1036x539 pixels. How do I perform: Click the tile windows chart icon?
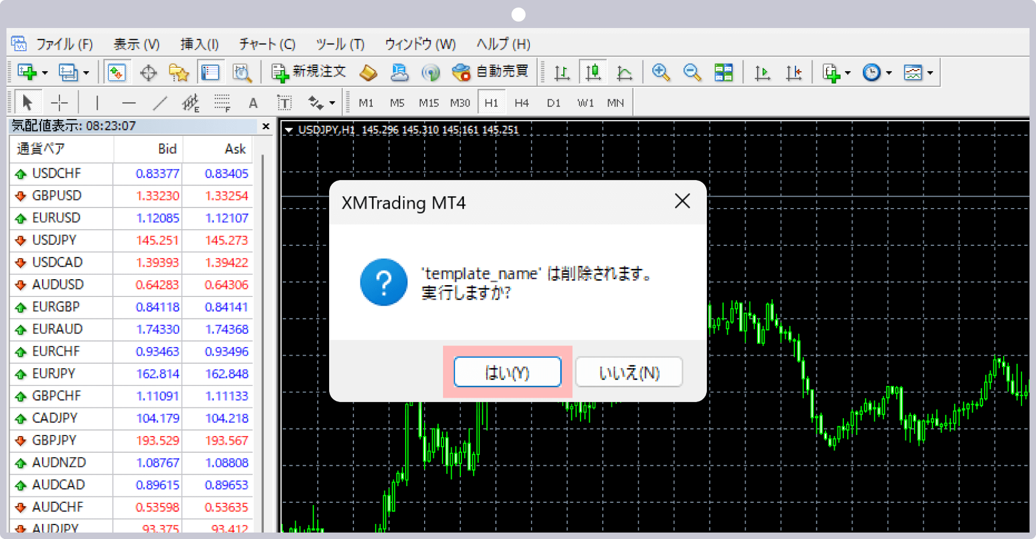click(723, 72)
